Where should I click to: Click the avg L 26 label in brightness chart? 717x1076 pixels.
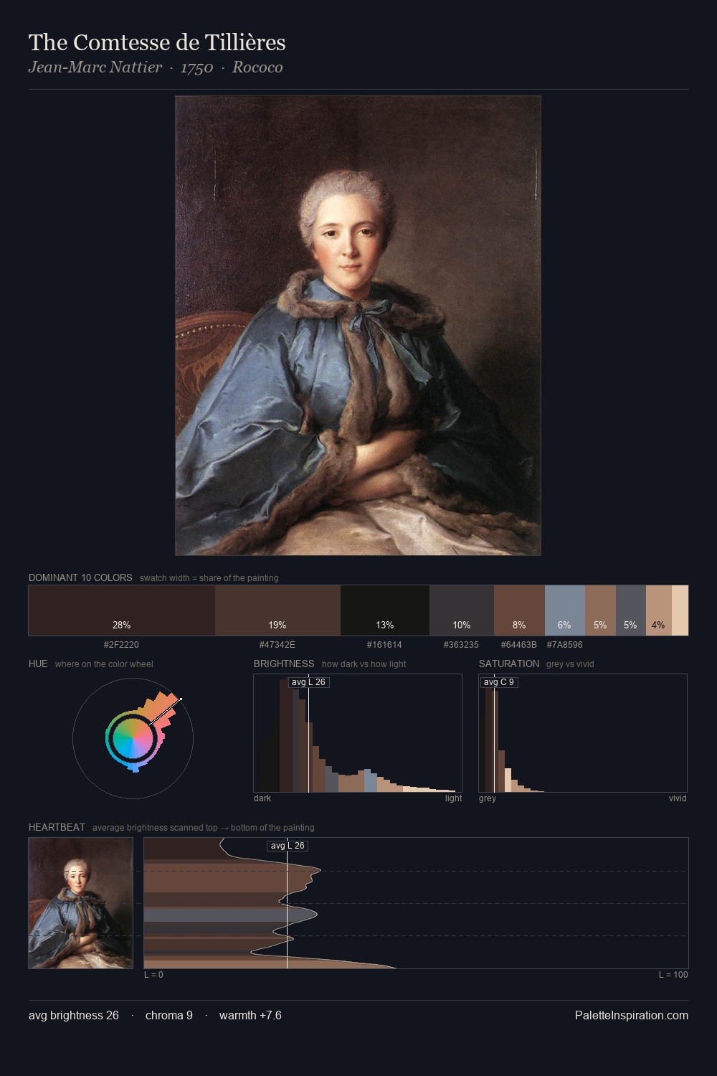point(309,682)
